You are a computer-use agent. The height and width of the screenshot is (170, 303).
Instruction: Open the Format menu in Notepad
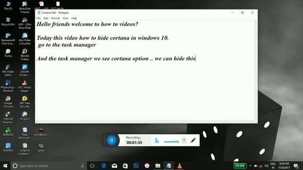[55, 18]
